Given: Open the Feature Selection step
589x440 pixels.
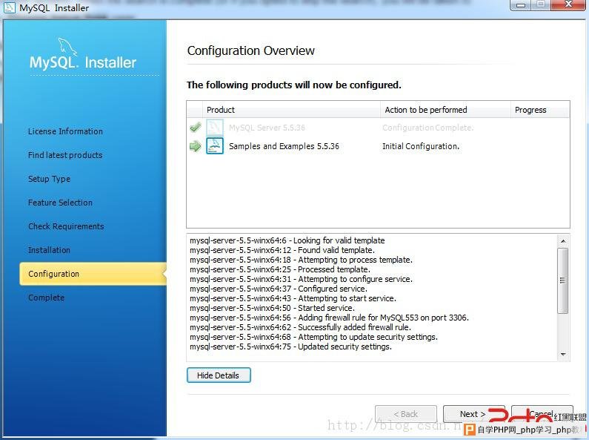Looking at the screenshot, I should coord(60,203).
